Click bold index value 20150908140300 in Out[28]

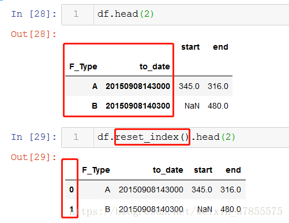138,106
